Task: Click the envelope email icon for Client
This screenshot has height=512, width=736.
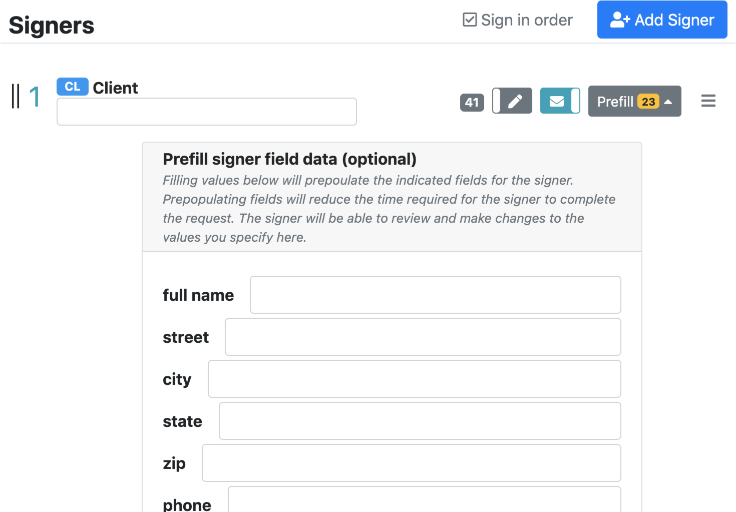Action: pos(556,101)
